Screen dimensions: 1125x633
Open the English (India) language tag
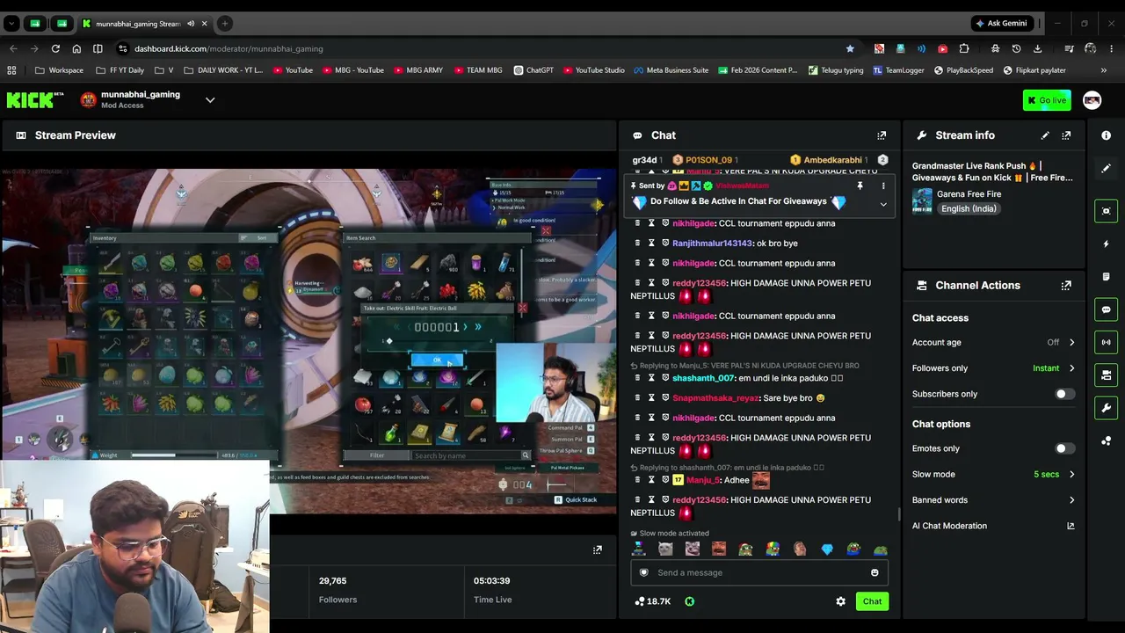pos(968,209)
